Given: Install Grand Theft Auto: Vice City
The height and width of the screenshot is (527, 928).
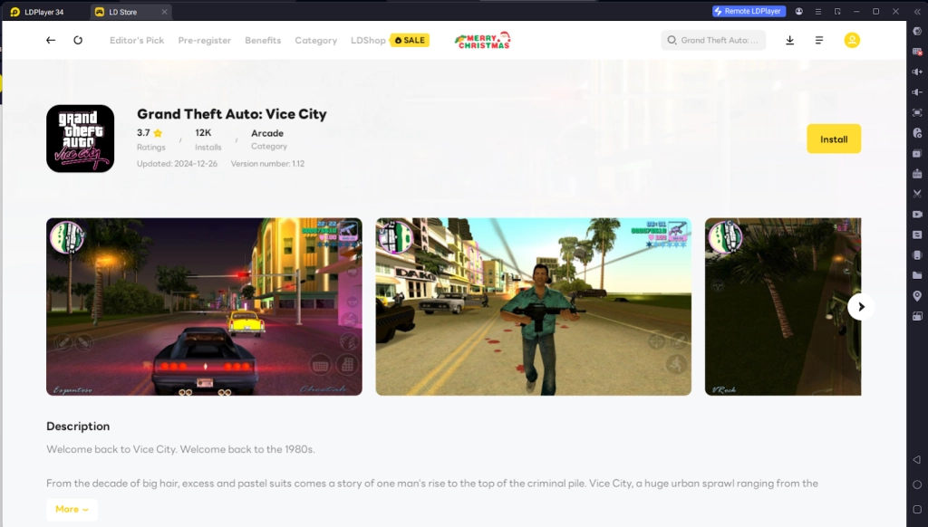Looking at the screenshot, I should point(833,139).
